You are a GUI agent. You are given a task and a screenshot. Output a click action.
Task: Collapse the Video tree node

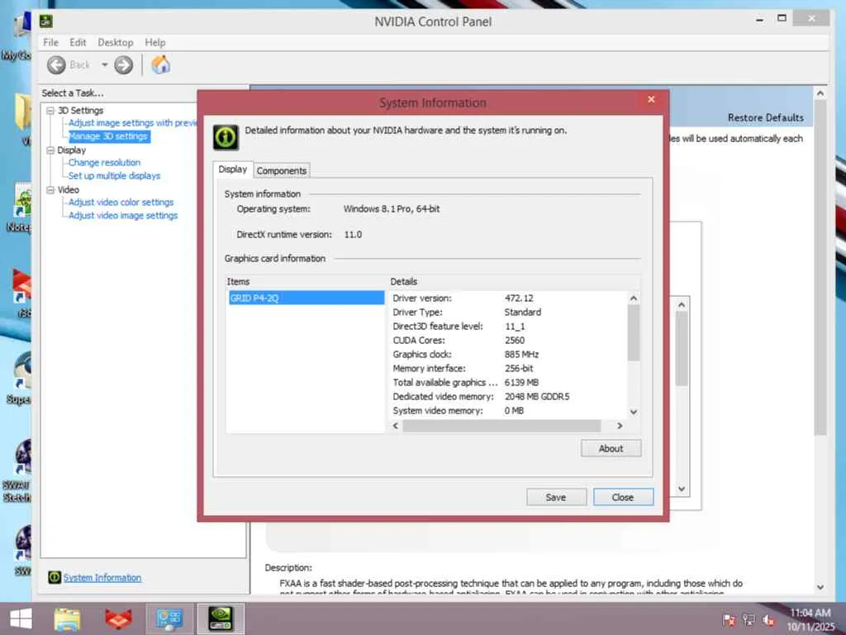point(50,190)
